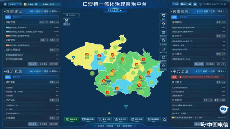The width and height of the screenshot is (230, 129).
Task: Toggle the 重点人员 map layer
Action: point(104,119)
